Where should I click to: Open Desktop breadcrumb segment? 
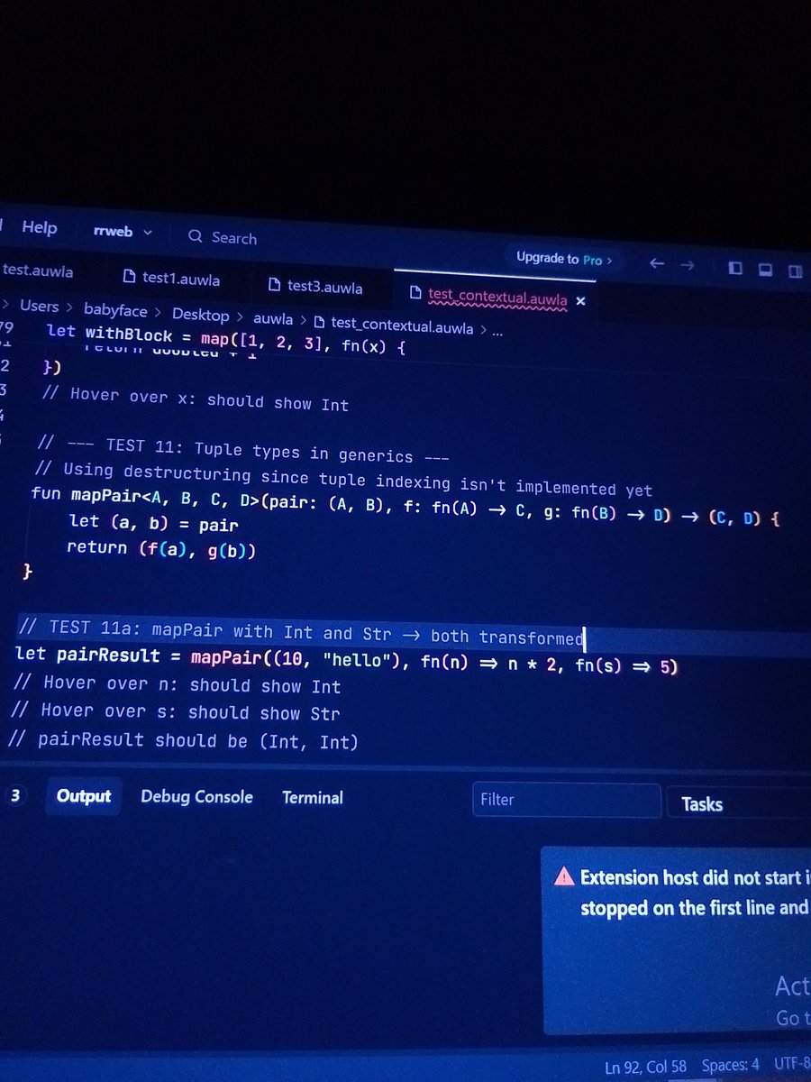coord(200,315)
